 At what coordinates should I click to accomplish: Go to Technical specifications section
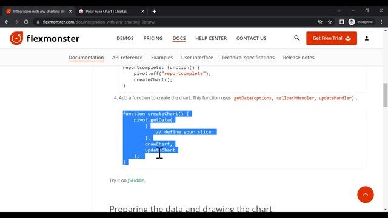(x=248, y=58)
